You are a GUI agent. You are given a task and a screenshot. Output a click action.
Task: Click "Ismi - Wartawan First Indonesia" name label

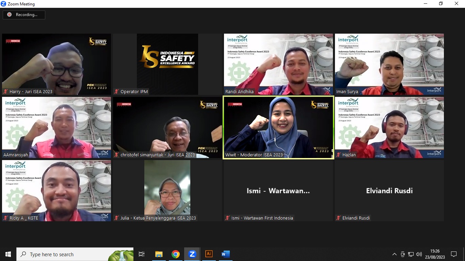tap(262, 218)
